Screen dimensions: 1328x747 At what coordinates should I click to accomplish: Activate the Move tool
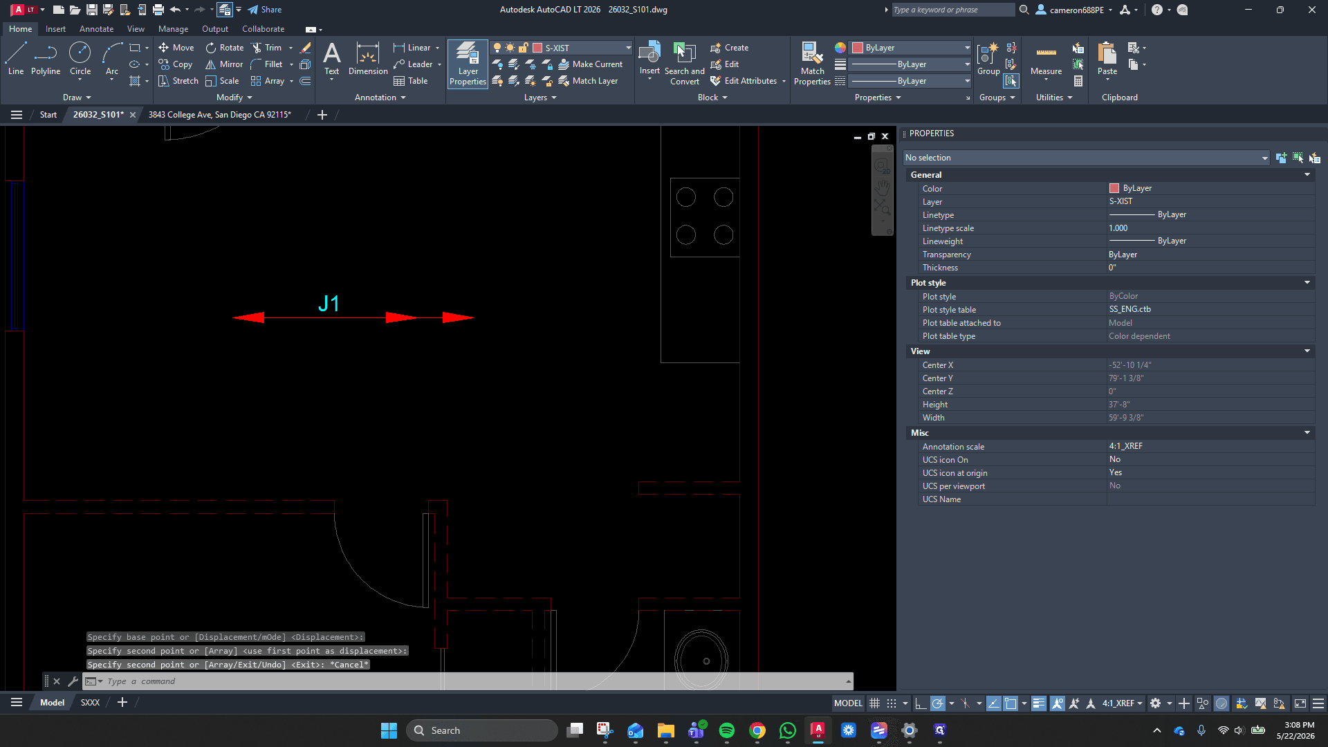coord(176,48)
